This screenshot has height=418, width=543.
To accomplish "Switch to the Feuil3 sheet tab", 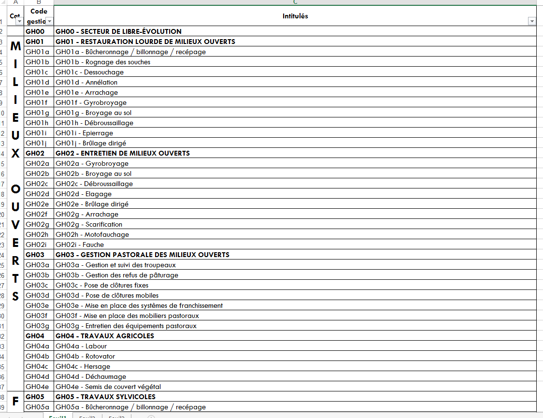I will tap(116, 417).
